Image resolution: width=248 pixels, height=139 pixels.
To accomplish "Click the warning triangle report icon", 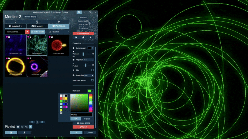I will point(90,37).
